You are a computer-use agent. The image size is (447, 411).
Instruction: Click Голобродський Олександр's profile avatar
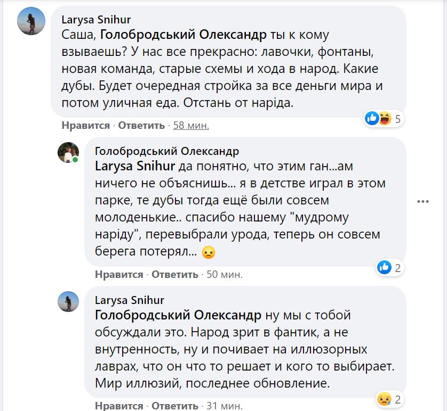68,152
